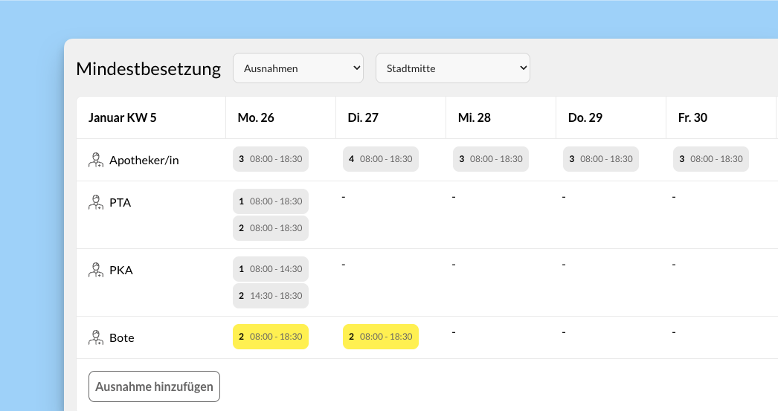Click Apotheker/in shift on Friday 30
This screenshot has height=411, width=778.
710,159
